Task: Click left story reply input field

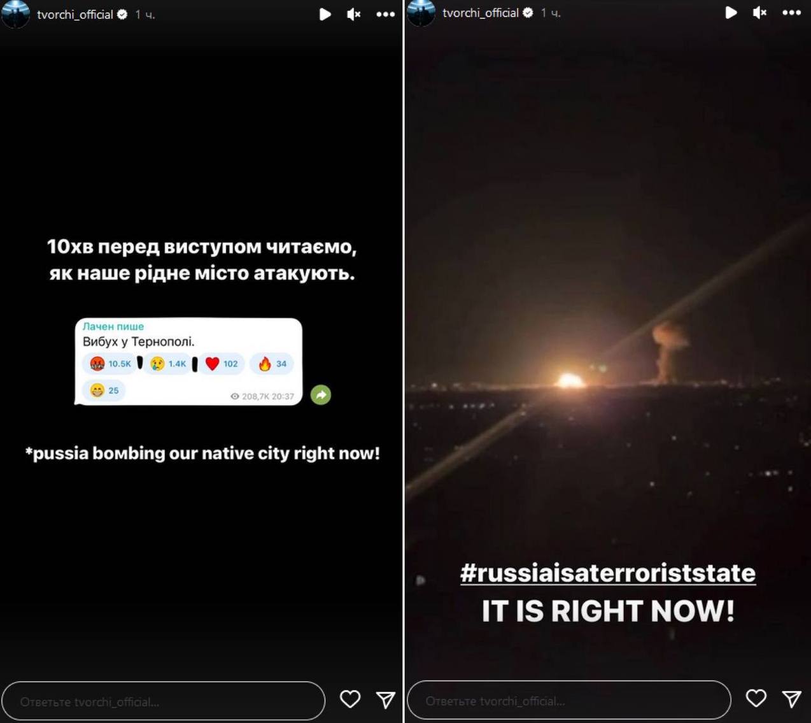Action: (163, 701)
